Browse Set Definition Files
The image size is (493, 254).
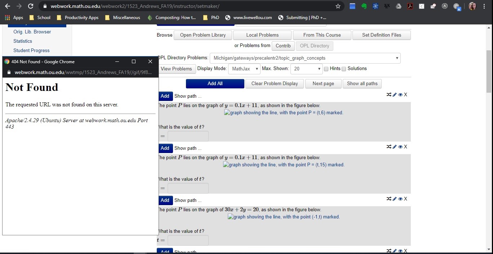381,35
